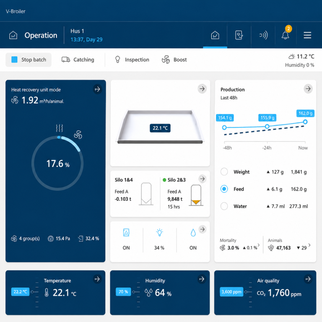Activate ventilation Boost
This screenshot has height=322, width=322.
pyautogui.click(x=174, y=60)
